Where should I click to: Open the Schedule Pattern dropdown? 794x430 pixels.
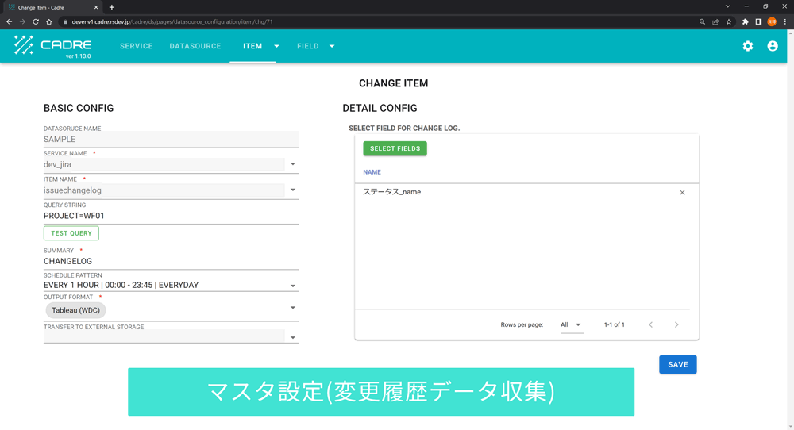tap(293, 286)
